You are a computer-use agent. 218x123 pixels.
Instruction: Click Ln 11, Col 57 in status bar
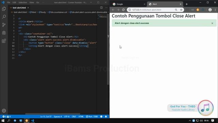pyautogui.click(x=46, y=117)
